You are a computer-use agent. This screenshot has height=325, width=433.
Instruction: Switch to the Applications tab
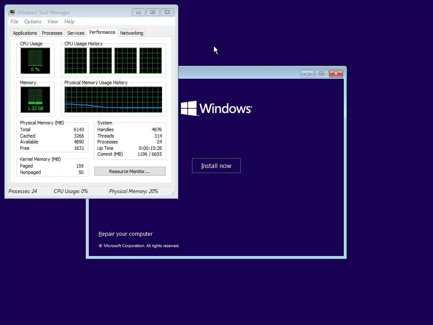[x=25, y=33]
